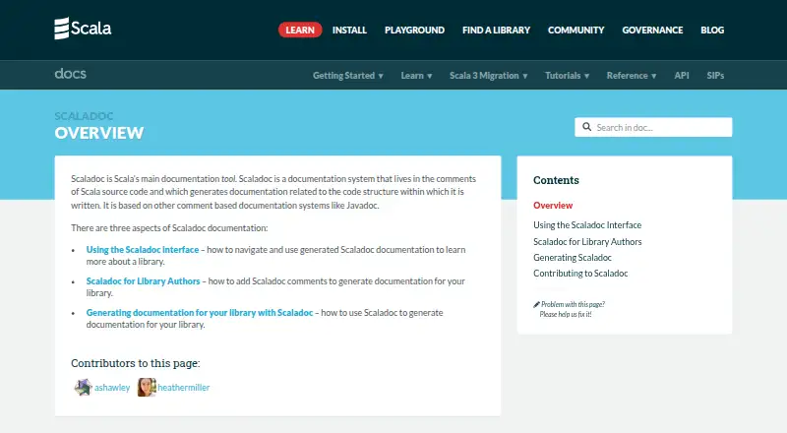Open the BLOG link

point(712,31)
